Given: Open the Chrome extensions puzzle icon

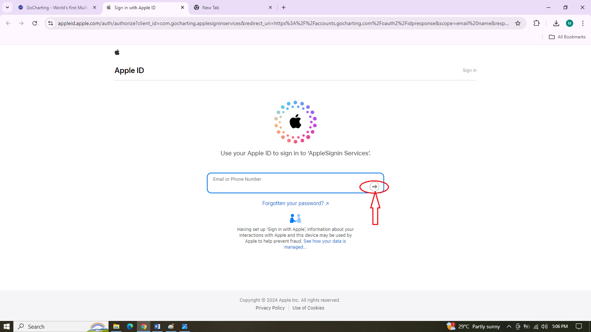Looking at the screenshot, I should tap(536, 23).
